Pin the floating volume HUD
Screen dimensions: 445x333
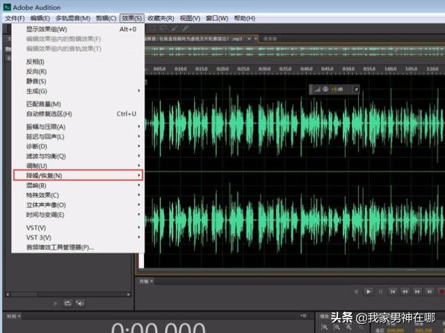356,89
